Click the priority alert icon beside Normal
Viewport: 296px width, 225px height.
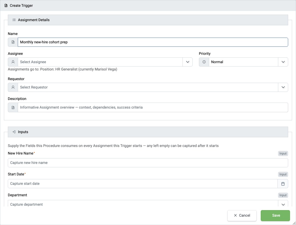pyautogui.click(x=204, y=62)
